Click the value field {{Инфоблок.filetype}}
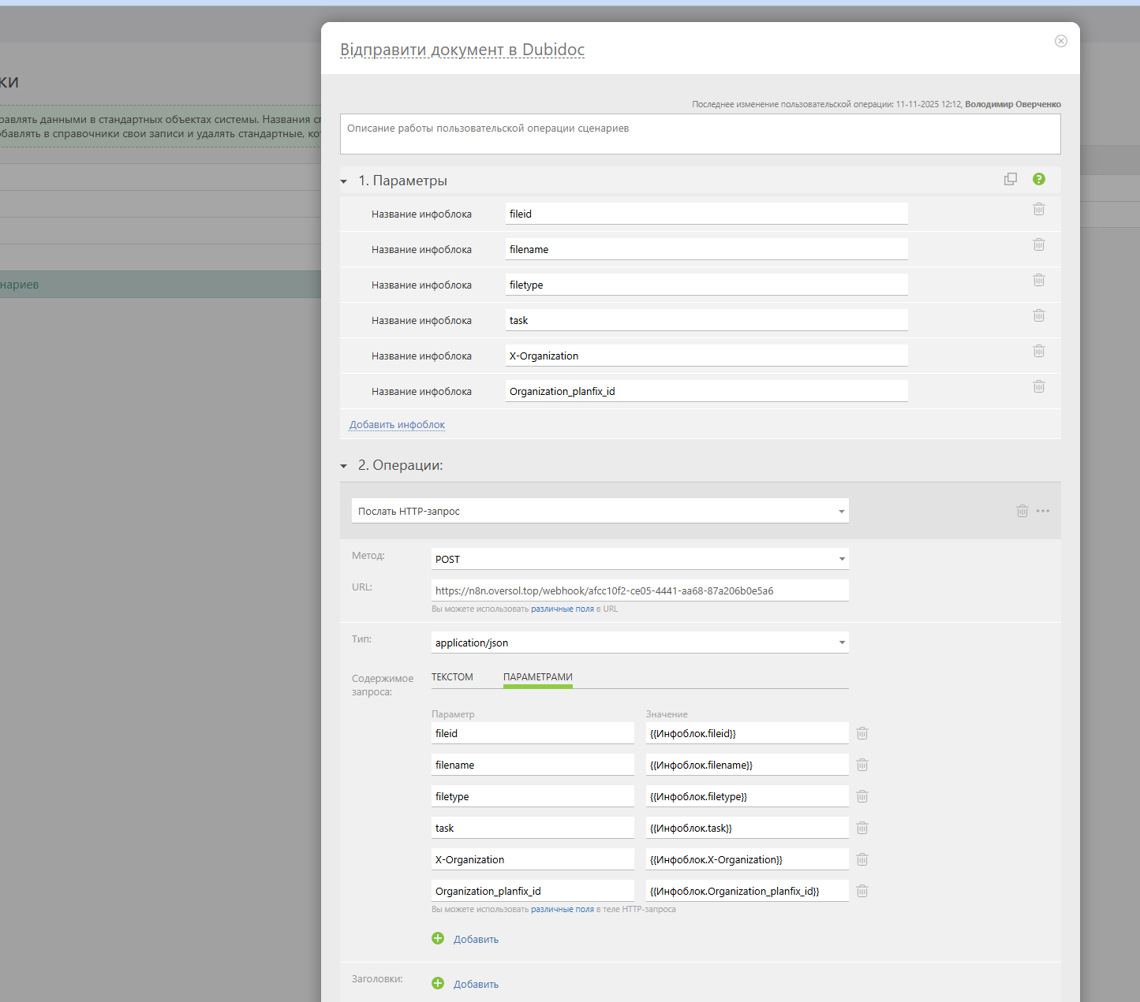 747,796
